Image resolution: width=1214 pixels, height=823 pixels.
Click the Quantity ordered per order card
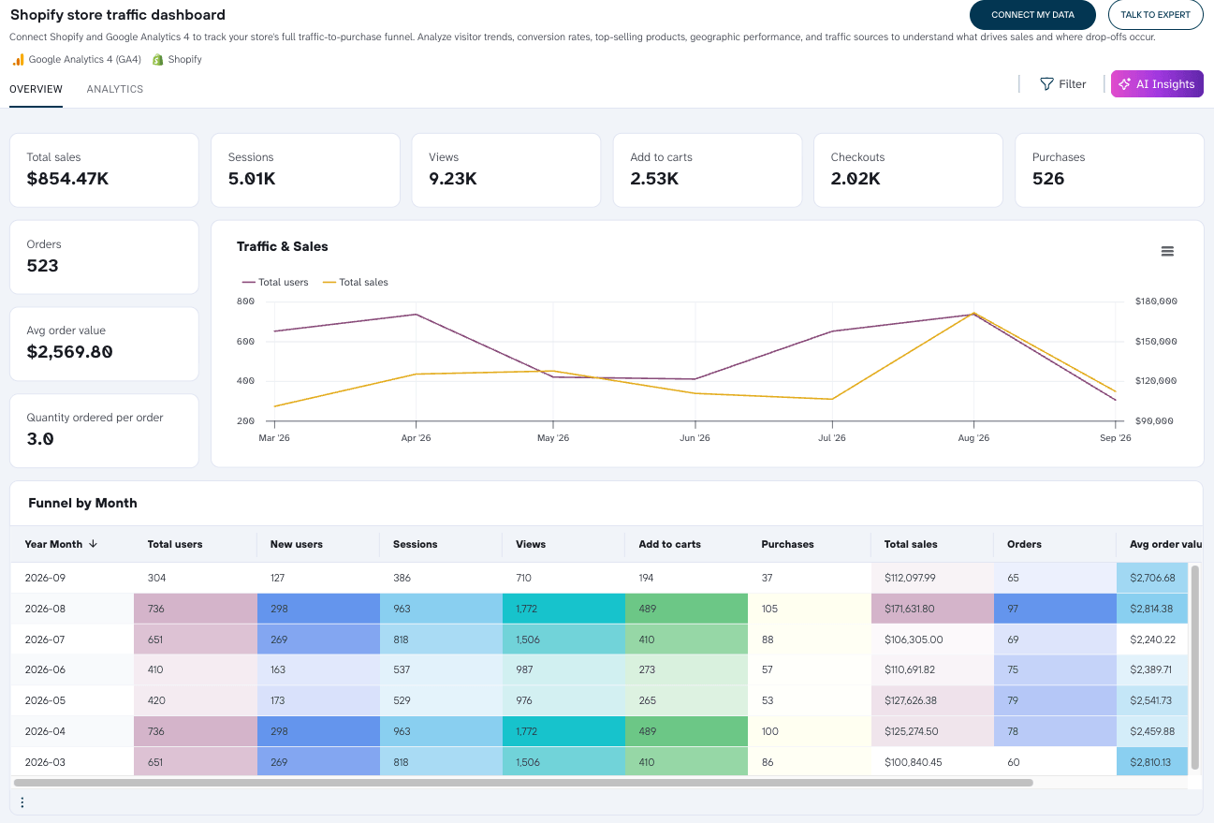104,431
